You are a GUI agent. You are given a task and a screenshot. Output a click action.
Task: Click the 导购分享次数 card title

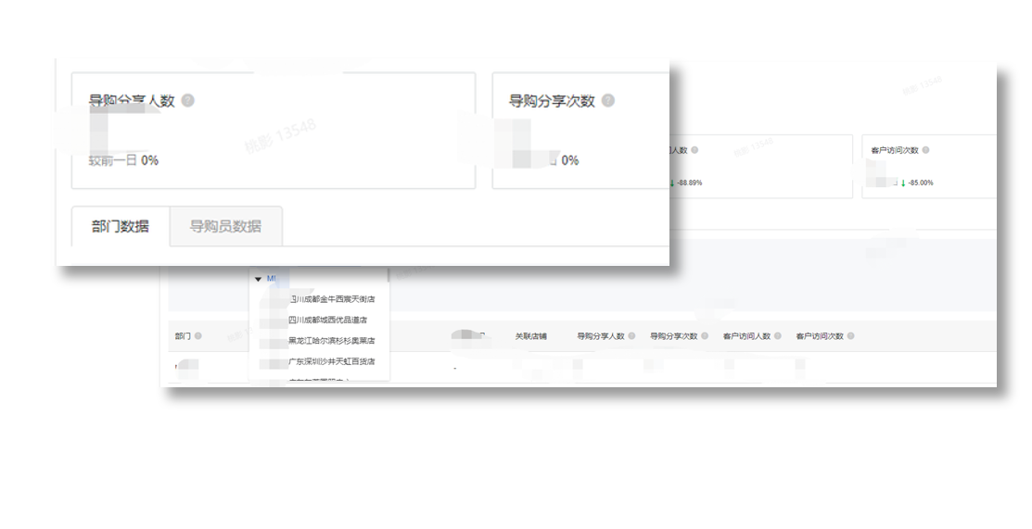[x=552, y=101]
